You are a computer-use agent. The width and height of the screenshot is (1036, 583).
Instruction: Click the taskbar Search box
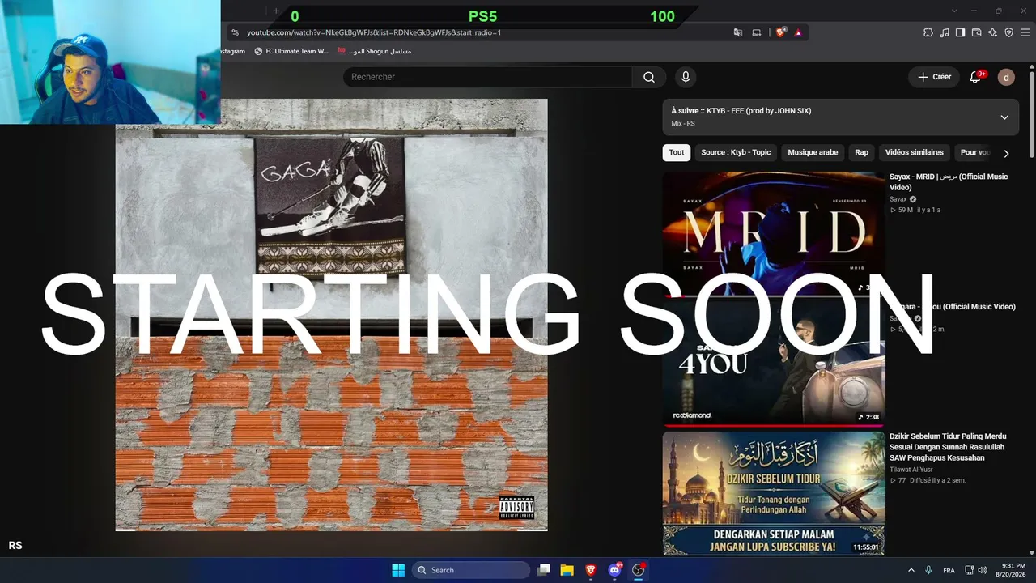471,570
